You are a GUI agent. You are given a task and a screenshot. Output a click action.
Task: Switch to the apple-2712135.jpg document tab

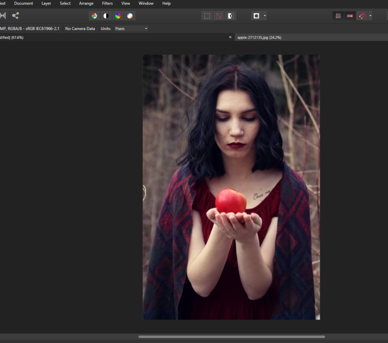pyautogui.click(x=259, y=37)
